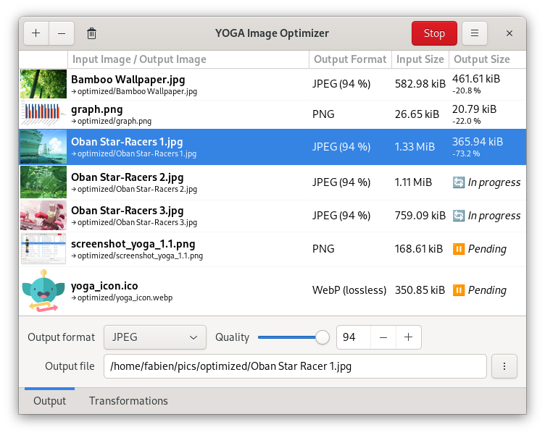Select the graph.png thumbnail
Viewport: 545px width, 435px height.
(x=43, y=114)
